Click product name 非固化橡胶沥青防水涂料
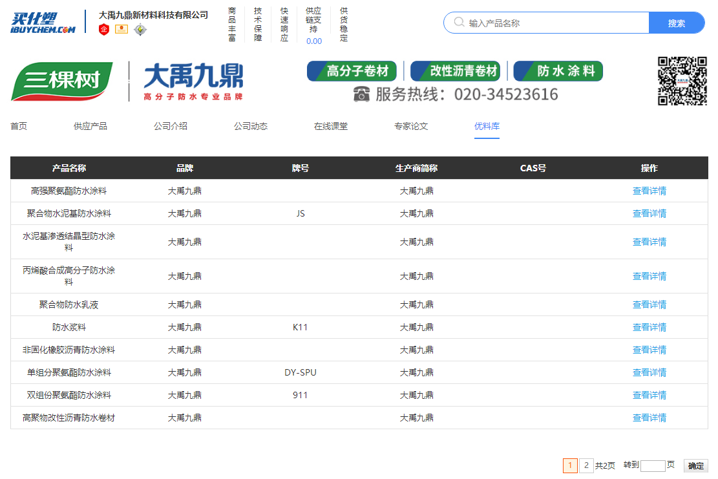718x479 pixels. pos(69,350)
